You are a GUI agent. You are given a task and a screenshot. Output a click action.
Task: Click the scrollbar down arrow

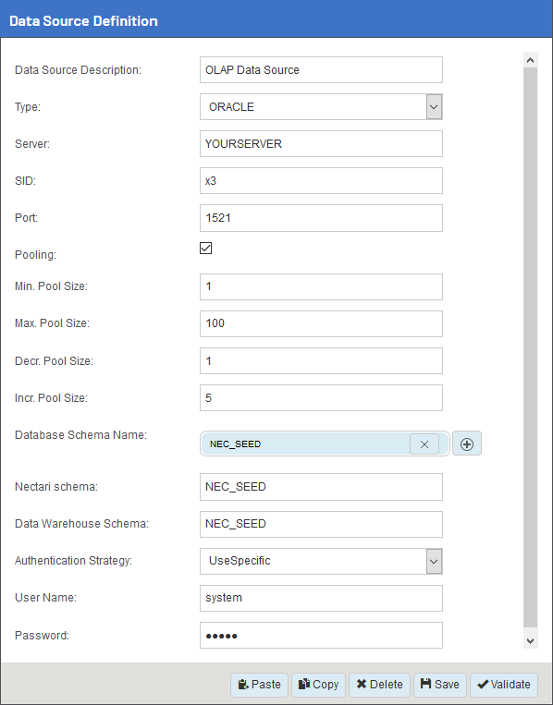coord(531,640)
